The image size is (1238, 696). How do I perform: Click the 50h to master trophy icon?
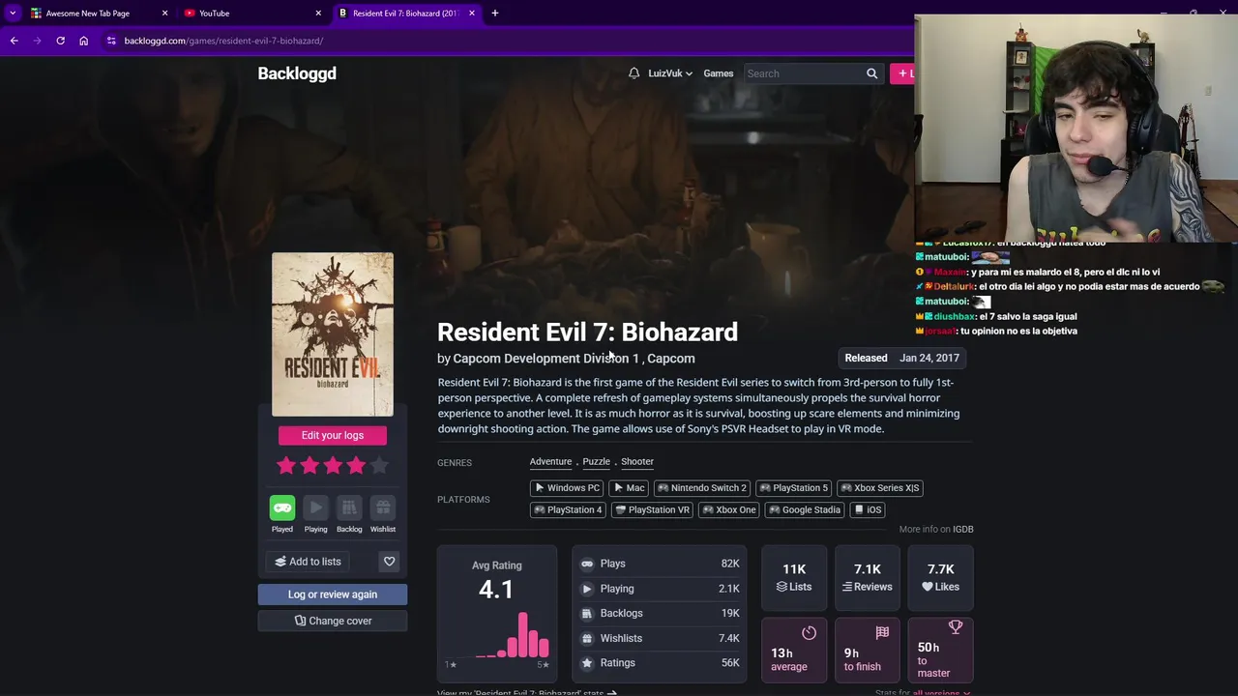(x=956, y=628)
